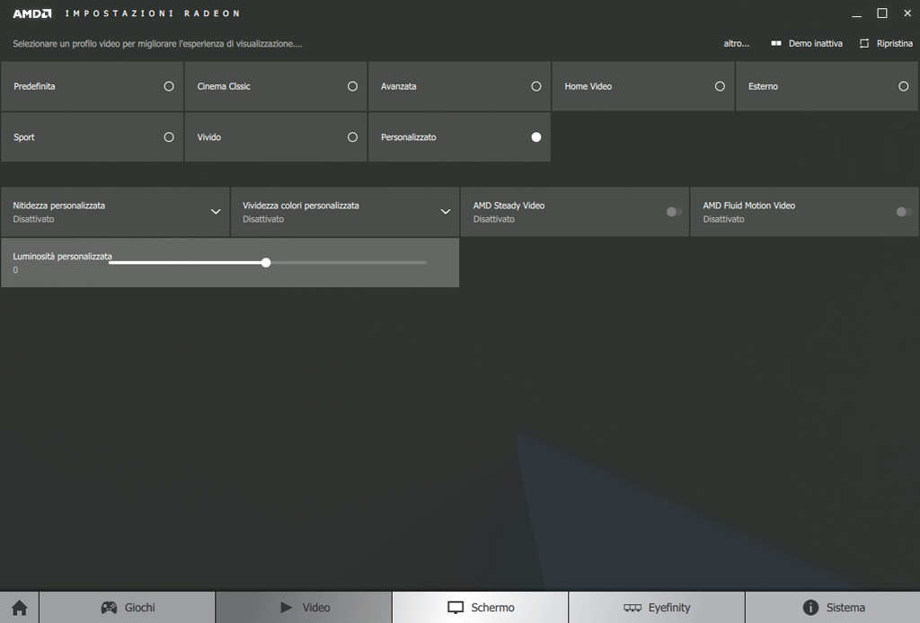Switch to the Sistema tab
The width and height of the screenshot is (920, 623).
(833, 607)
